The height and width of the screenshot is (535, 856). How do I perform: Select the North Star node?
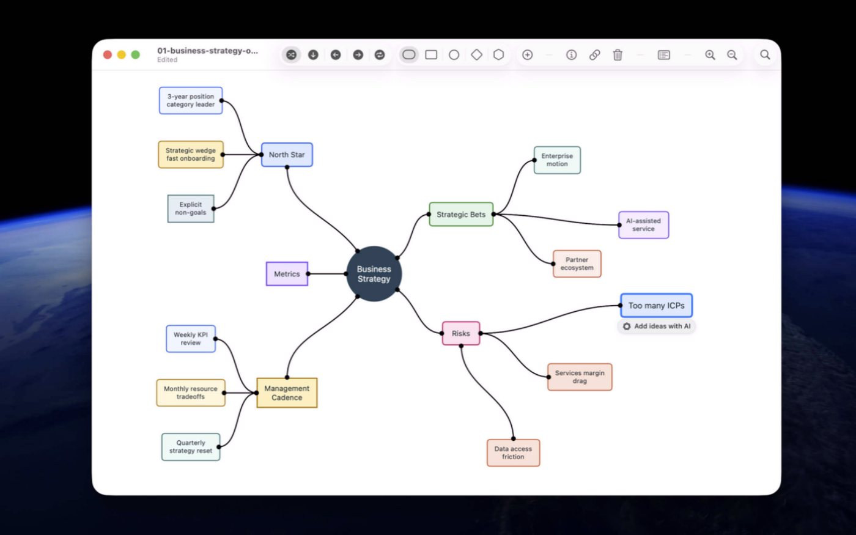(287, 155)
